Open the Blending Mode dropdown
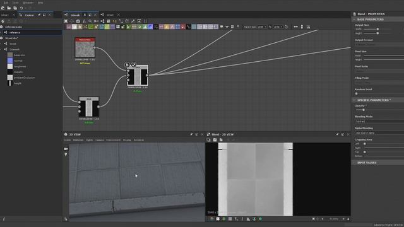The image size is (404, 227). click(x=379, y=121)
